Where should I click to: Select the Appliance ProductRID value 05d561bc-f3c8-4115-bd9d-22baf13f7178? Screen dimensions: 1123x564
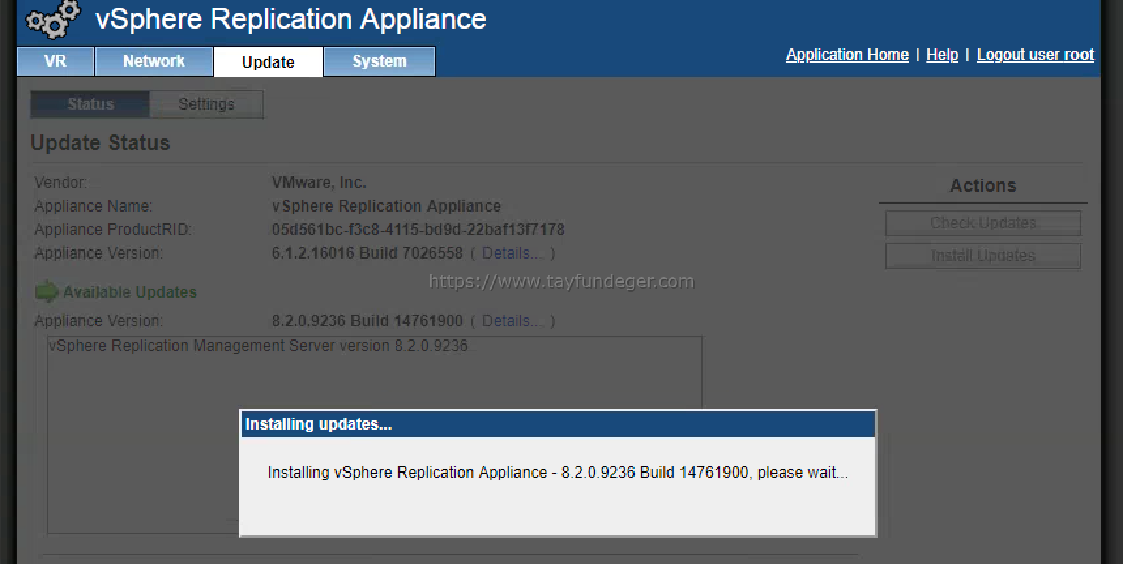coord(418,230)
